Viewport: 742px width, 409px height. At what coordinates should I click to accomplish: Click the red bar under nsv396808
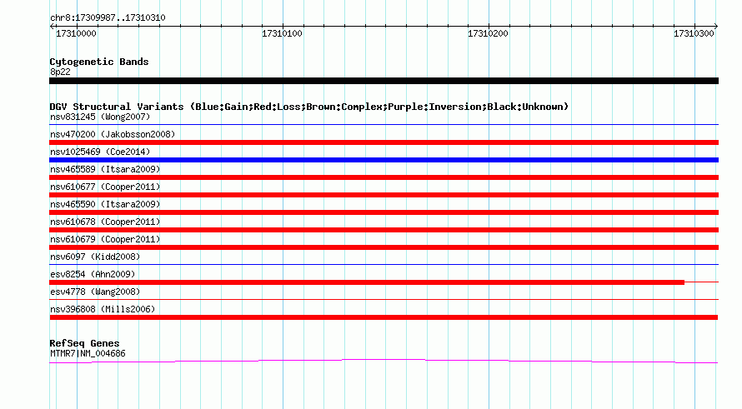(384, 317)
